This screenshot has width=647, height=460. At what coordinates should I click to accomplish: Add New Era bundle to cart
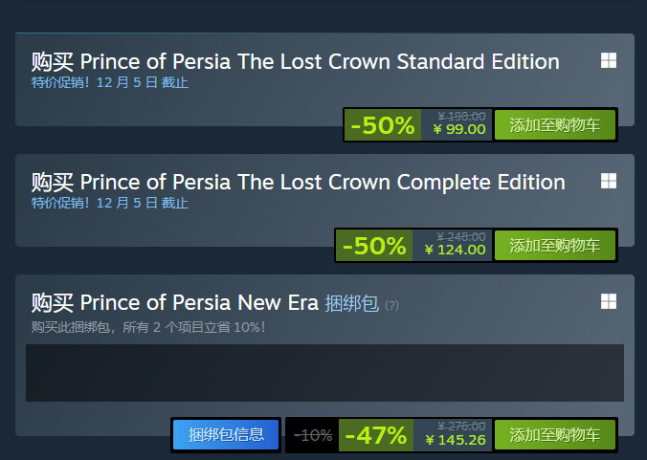(x=555, y=435)
